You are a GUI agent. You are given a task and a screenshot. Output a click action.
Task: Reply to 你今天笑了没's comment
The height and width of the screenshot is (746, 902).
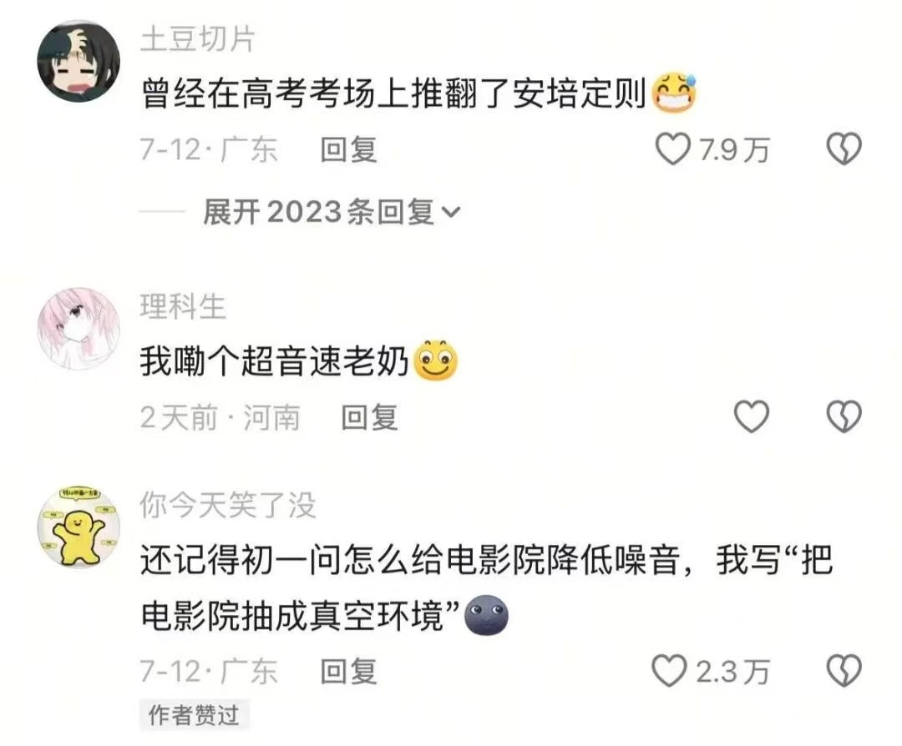click(348, 671)
